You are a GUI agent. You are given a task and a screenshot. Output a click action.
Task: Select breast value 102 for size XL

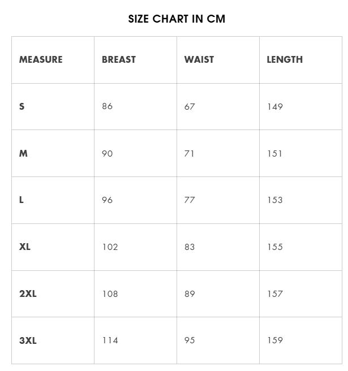[110, 247]
